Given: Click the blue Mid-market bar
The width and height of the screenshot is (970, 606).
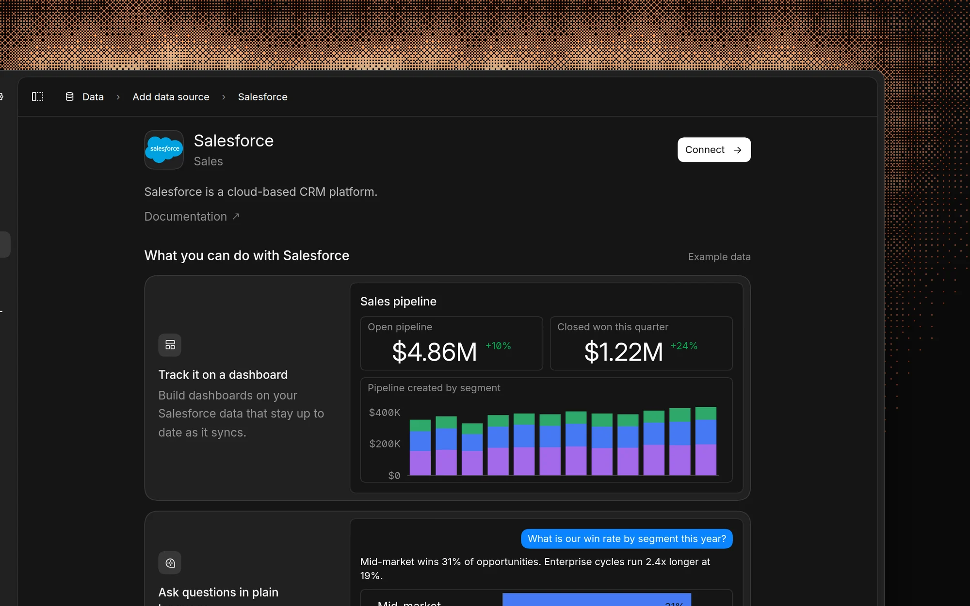Looking at the screenshot, I should coord(597,599).
